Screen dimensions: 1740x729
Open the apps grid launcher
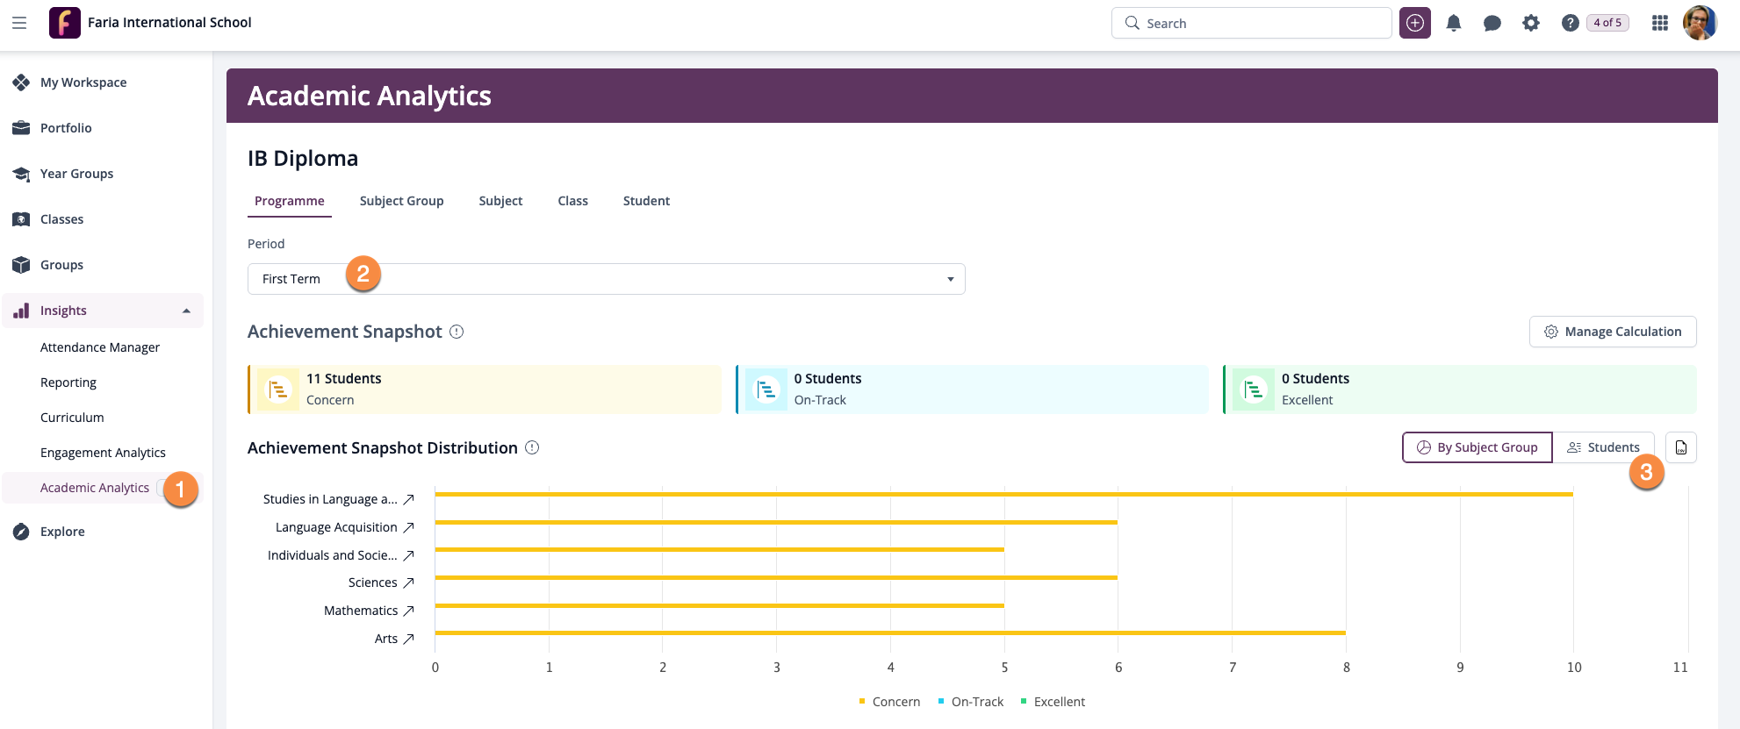[1659, 23]
